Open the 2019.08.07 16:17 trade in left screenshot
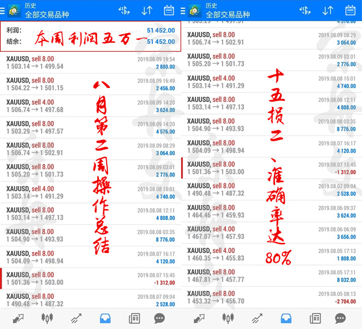362x329 pixels. coord(91,257)
